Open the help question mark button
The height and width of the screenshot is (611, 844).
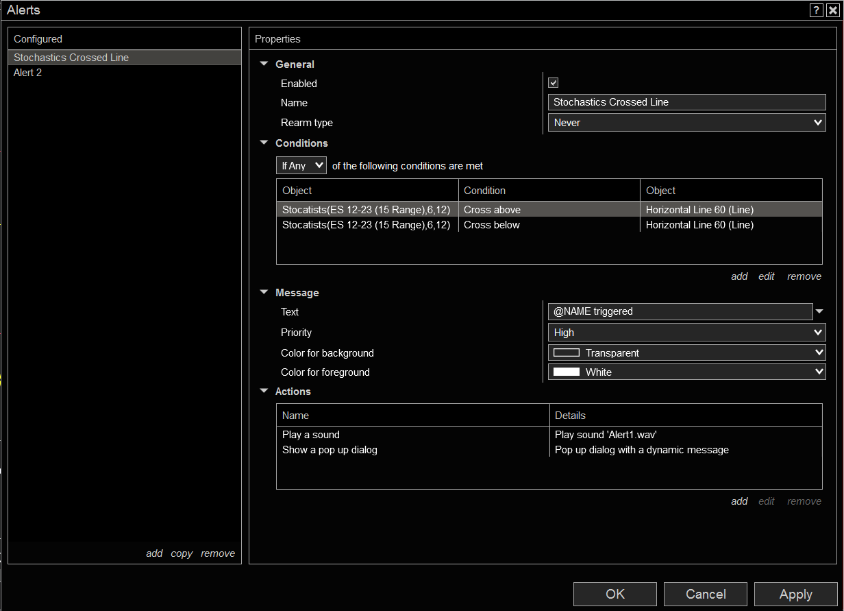816,10
